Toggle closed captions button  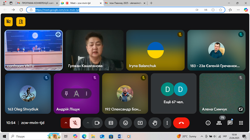(x=111, y=123)
